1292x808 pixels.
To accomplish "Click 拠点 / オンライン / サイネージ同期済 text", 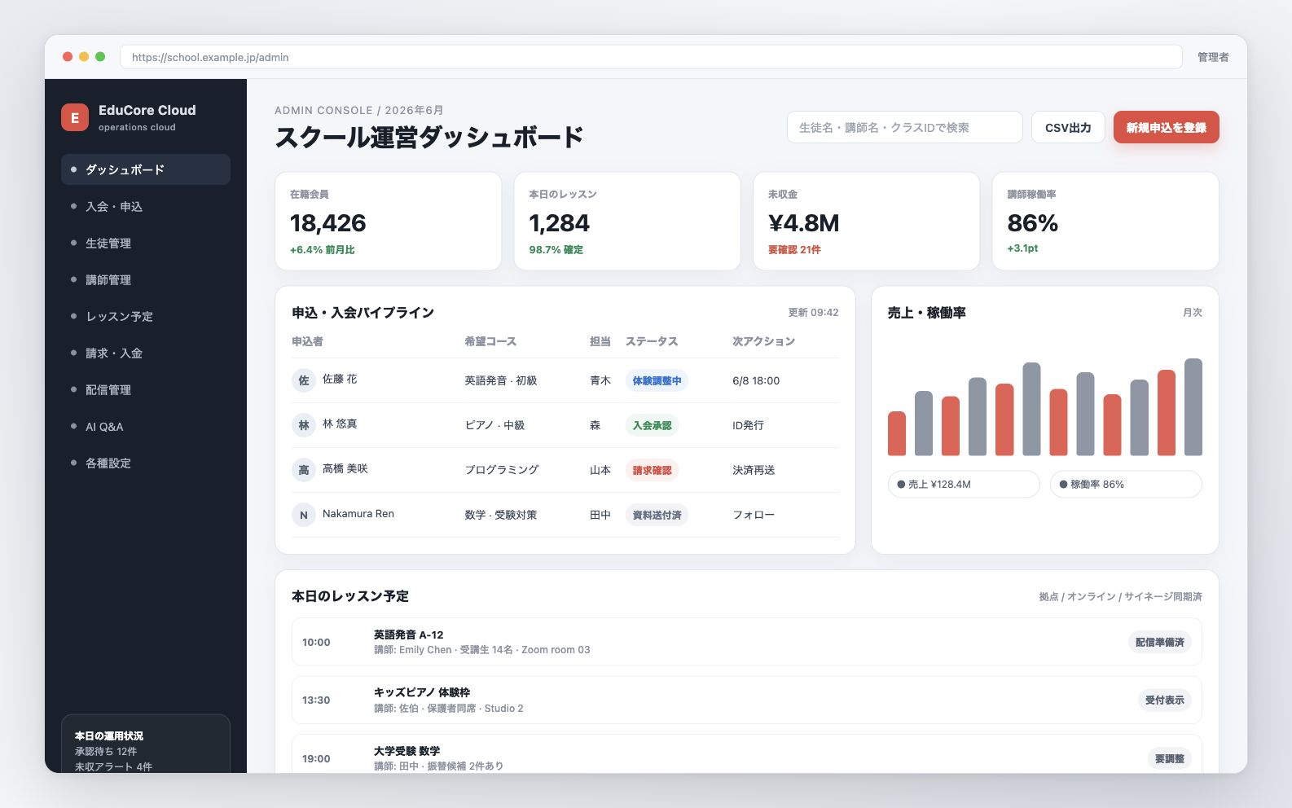I will coord(1120,597).
